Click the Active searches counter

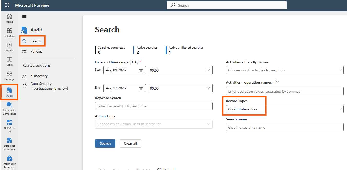(146, 50)
